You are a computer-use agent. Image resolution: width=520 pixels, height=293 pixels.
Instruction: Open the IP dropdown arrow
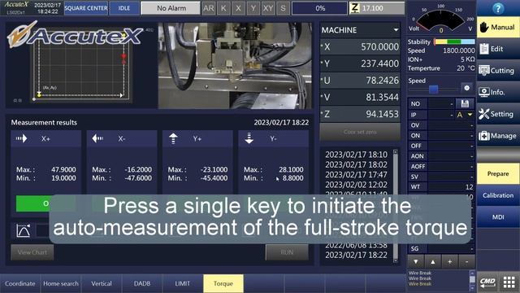[x=470, y=115]
